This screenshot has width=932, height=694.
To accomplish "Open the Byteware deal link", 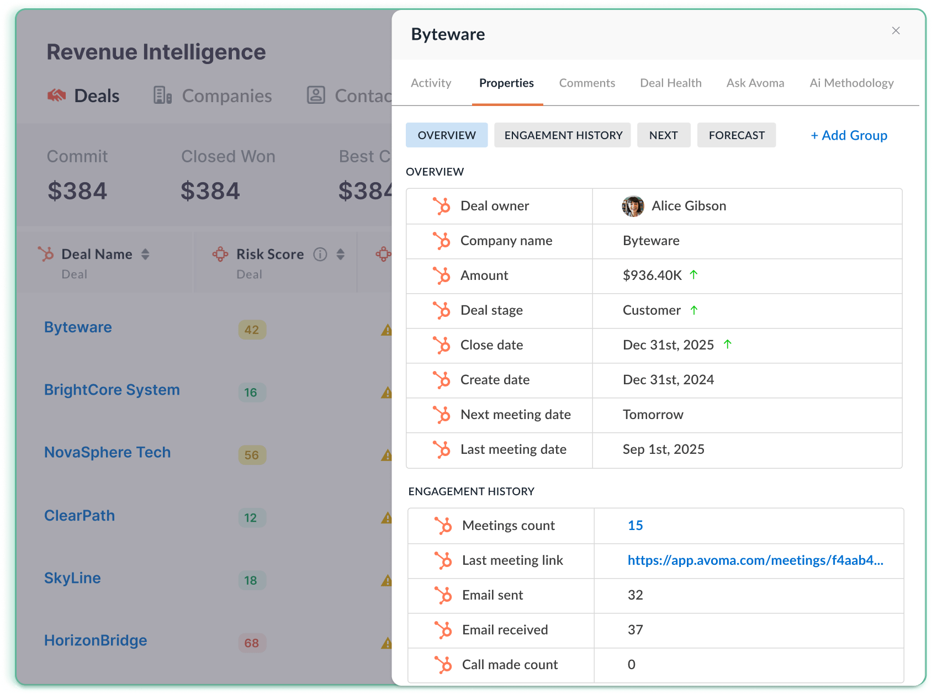I will click(x=78, y=327).
